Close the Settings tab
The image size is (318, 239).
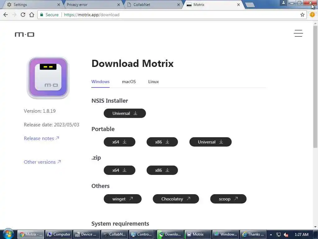59,4
